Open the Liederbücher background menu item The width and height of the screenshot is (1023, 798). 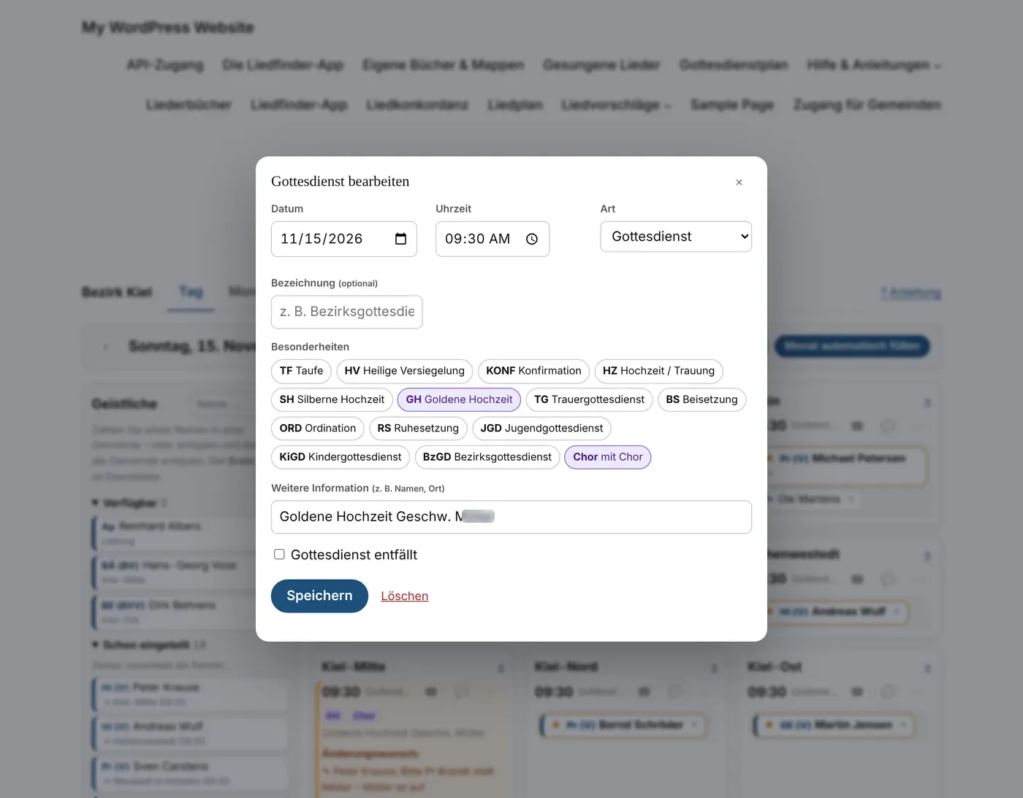[189, 104]
